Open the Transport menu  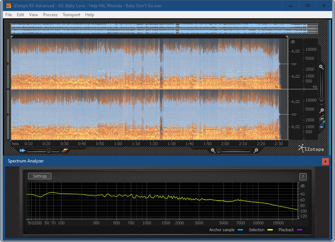tap(71, 15)
